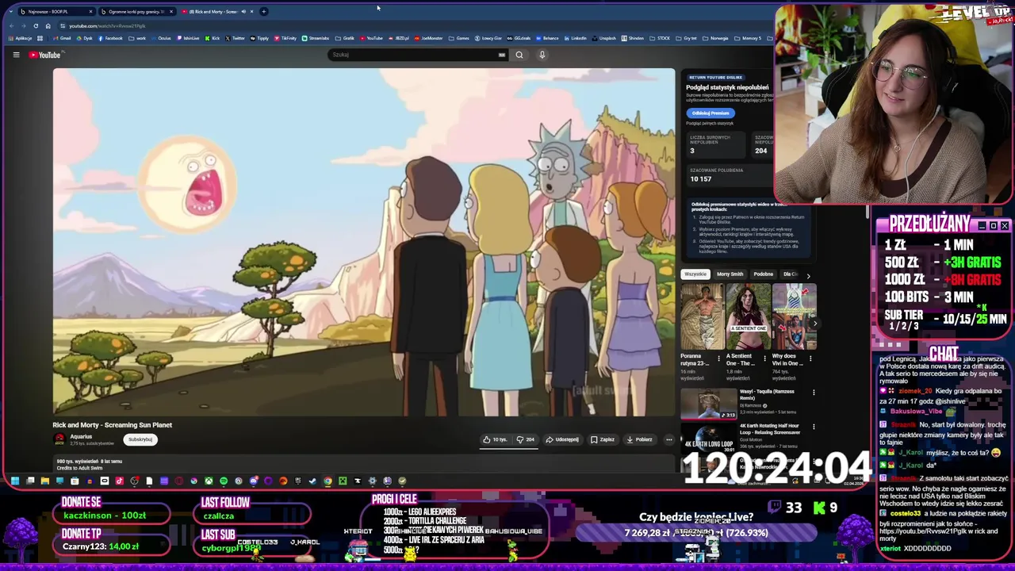Viewport: 1015px width, 571px height.
Task: Switch to the Ogromne korki przy granicy tab
Action: tap(136, 12)
